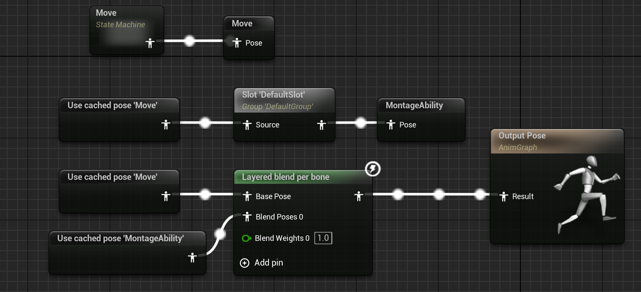Click the output pin of Layered blend per bone

pos(359,197)
